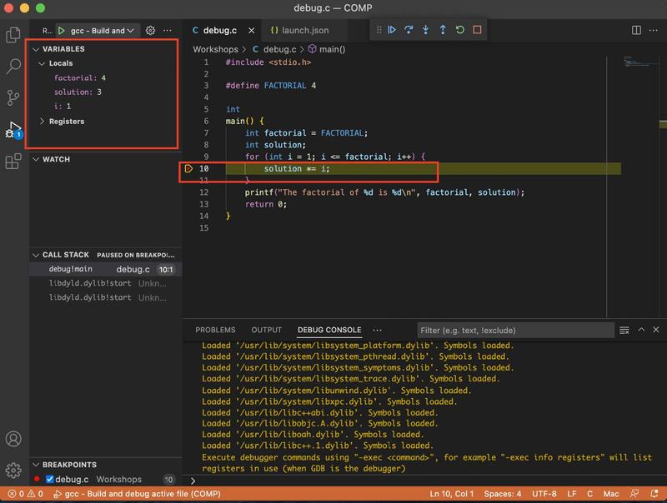Click the Step Into debug icon

425,30
